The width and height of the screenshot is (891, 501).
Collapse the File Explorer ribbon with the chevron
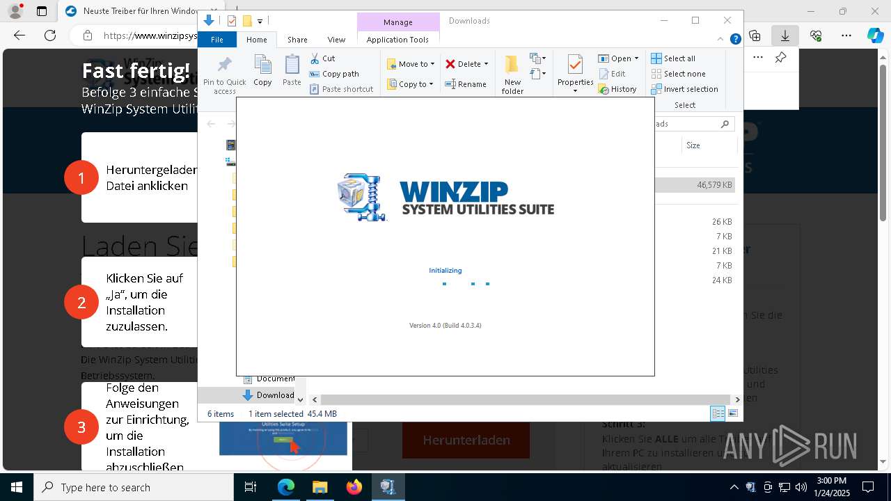point(721,39)
